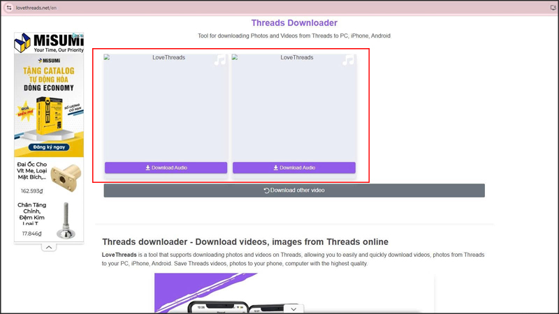Screen dimensions: 559x314
Task: Click the music note icon on first card
Action: point(220,61)
